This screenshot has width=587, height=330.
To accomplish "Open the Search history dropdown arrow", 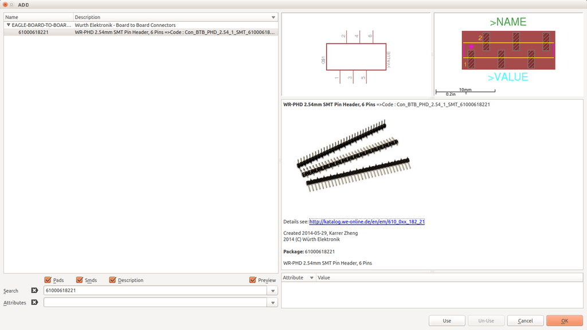I will (x=273, y=290).
